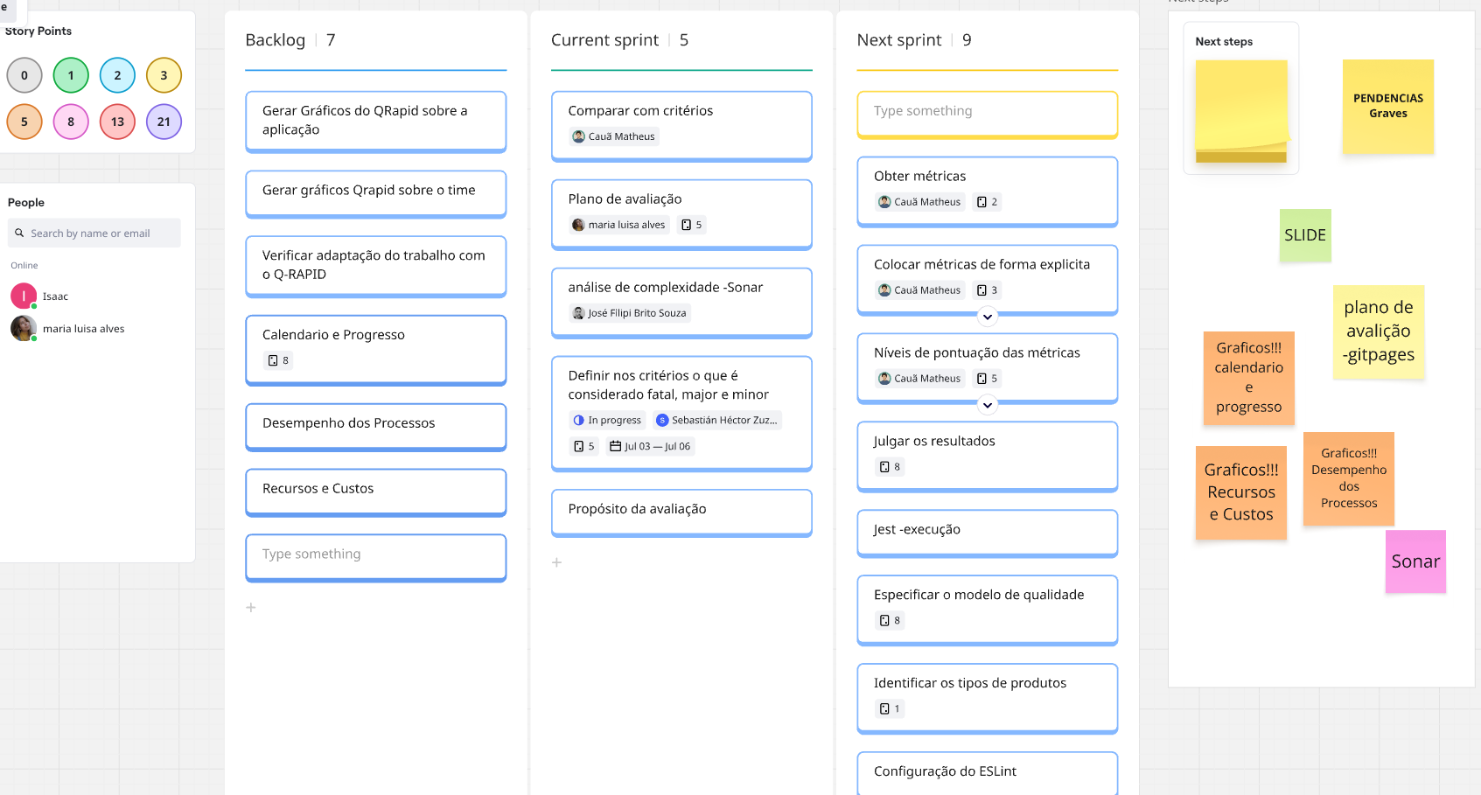Select PENDENCIAS Graves sticky note
This screenshot has width=1481, height=795.
pyautogui.click(x=1388, y=106)
